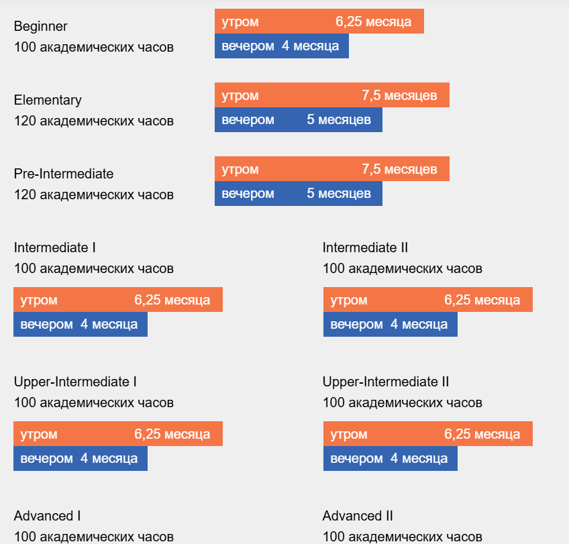Viewport: 569px width, 544px height.
Task: Click Elementary orange утром 7,5 месяцев bar
Action: tap(331, 95)
